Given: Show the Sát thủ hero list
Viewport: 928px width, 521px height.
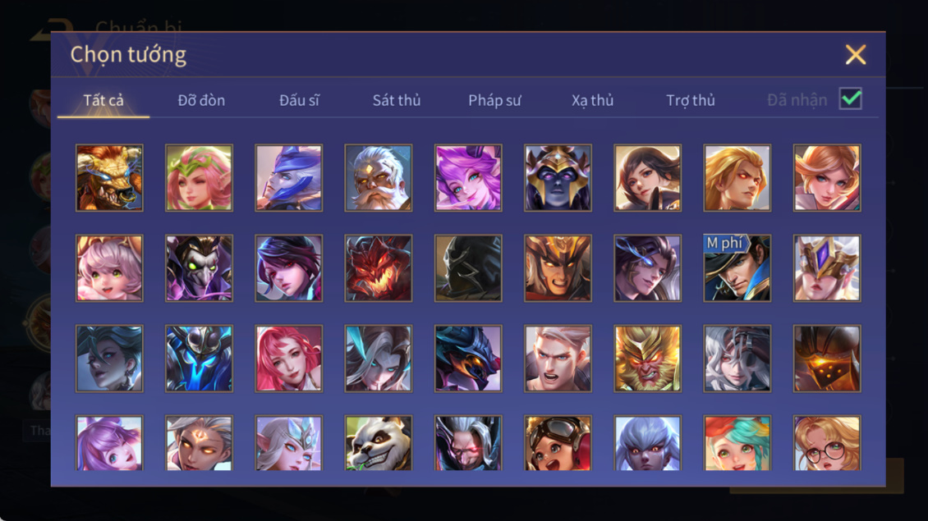Looking at the screenshot, I should [397, 100].
